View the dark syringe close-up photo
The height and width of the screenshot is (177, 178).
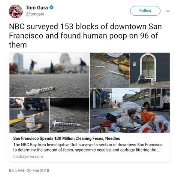[x=69, y=115]
